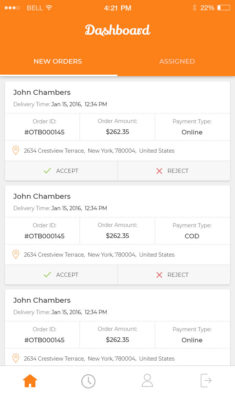Open the Home tab in bottom bar
Viewport: 235px width, 396px height.
[x=30, y=381]
